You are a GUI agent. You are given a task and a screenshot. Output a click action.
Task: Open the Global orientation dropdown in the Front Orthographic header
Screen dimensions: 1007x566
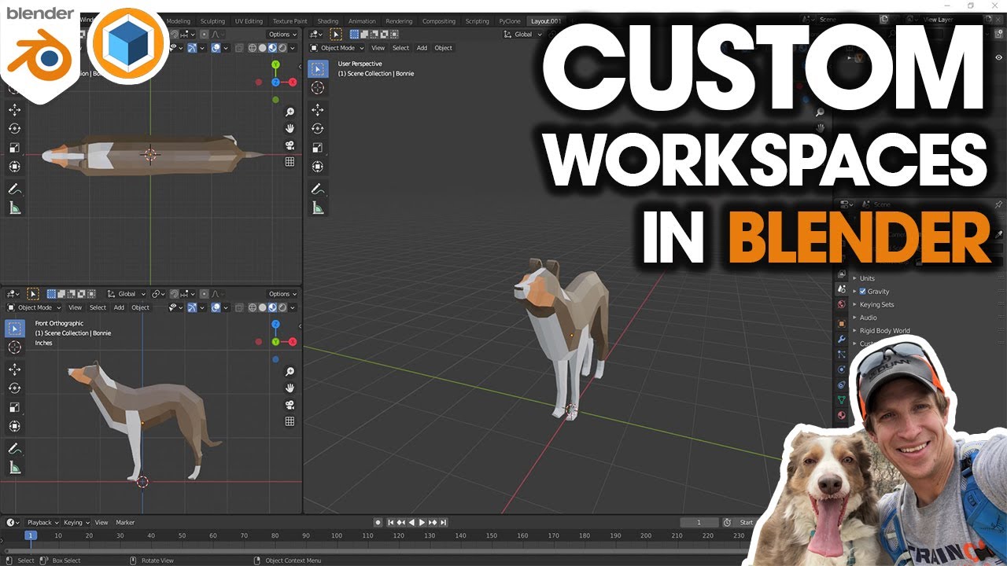(127, 294)
